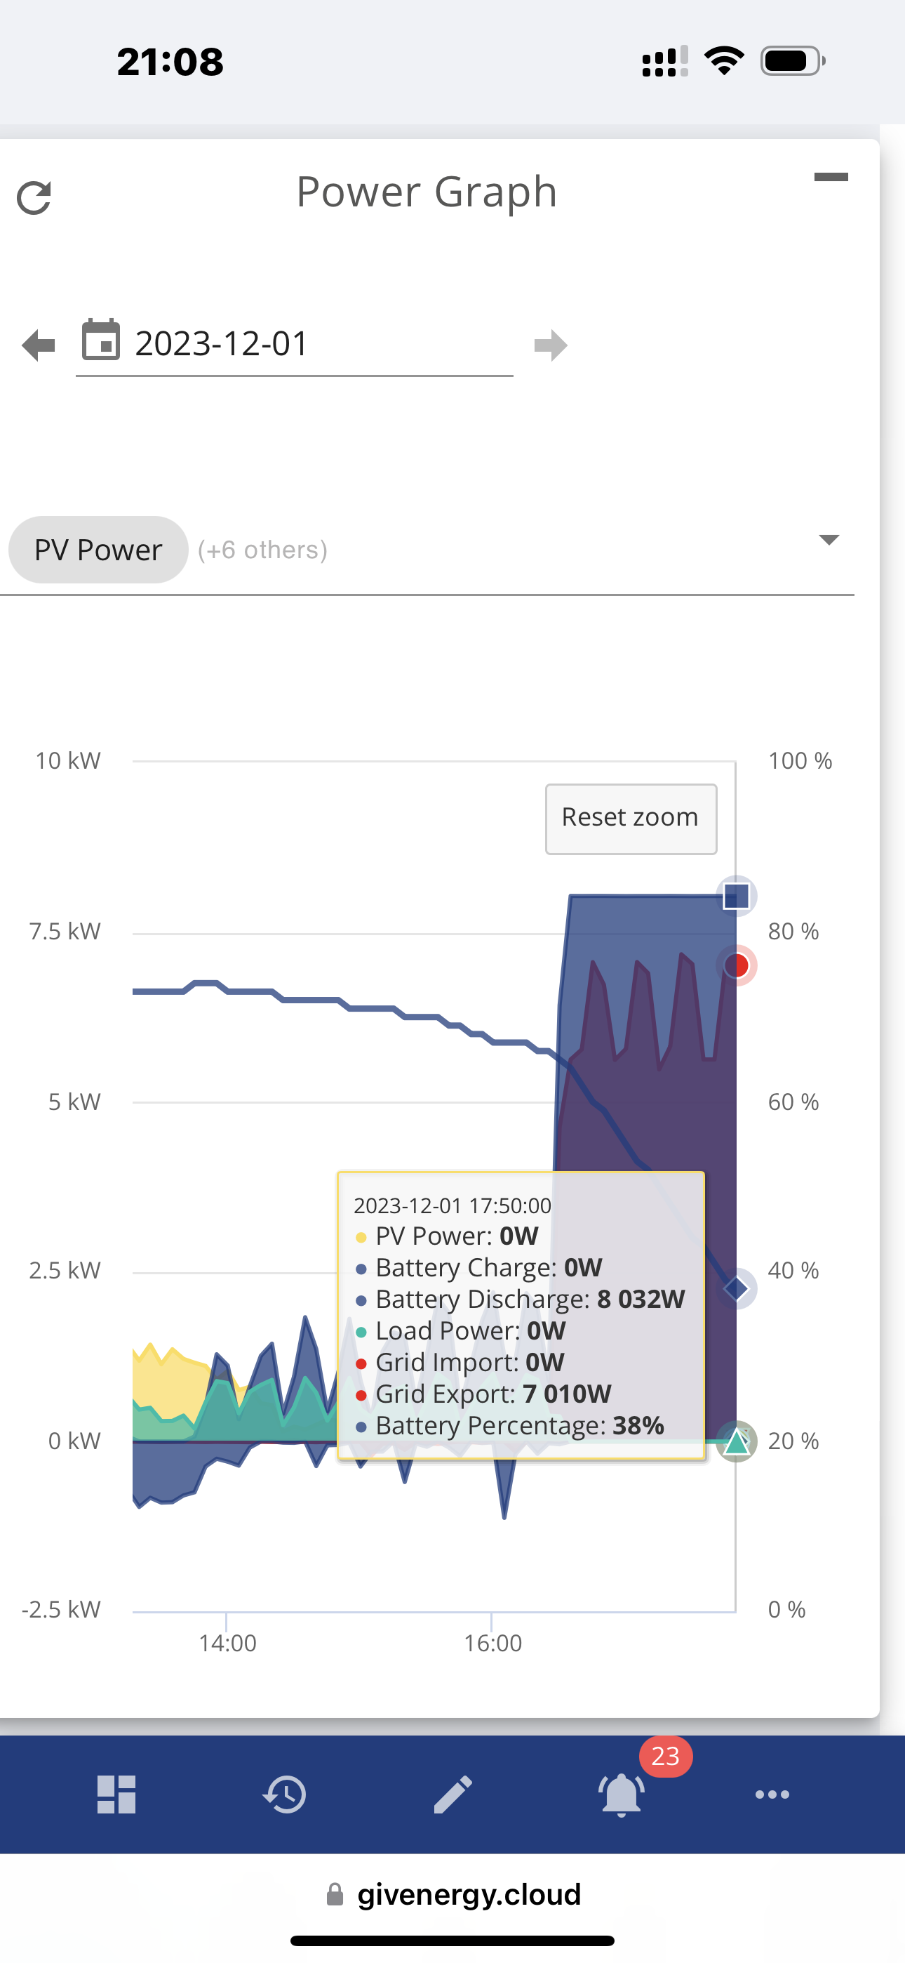Select the PV Power chip
Viewport: 905px width, 1963px height.
coord(98,550)
